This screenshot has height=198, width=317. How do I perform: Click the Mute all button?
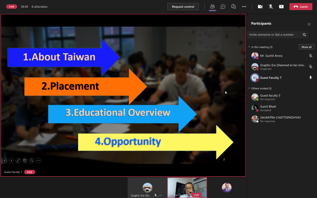pyautogui.click(x=306, y=47)
